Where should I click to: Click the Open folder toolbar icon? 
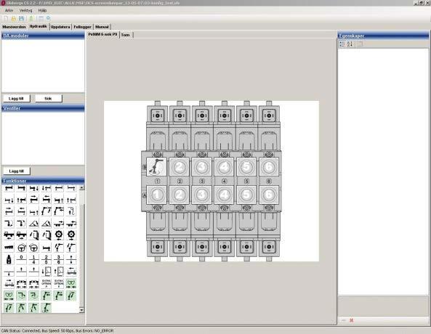click(x=14, y=18)
